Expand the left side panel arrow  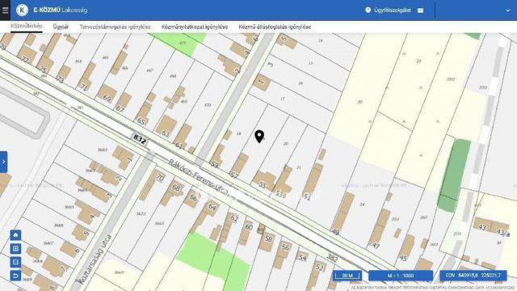click(x=3, y=162)
